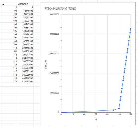Select the cell showing level 102
Viewport: 137px width, 127px height.
[x=9, y=21]
